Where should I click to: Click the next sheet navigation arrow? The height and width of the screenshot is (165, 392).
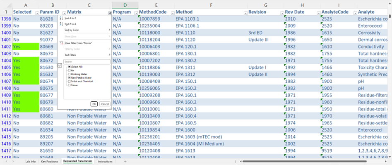[x=13, y=162]
